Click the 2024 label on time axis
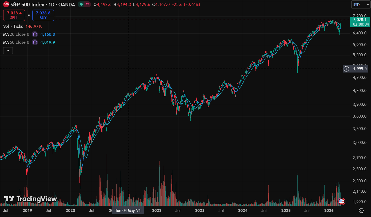371x217 pixels. coord(243,211)
